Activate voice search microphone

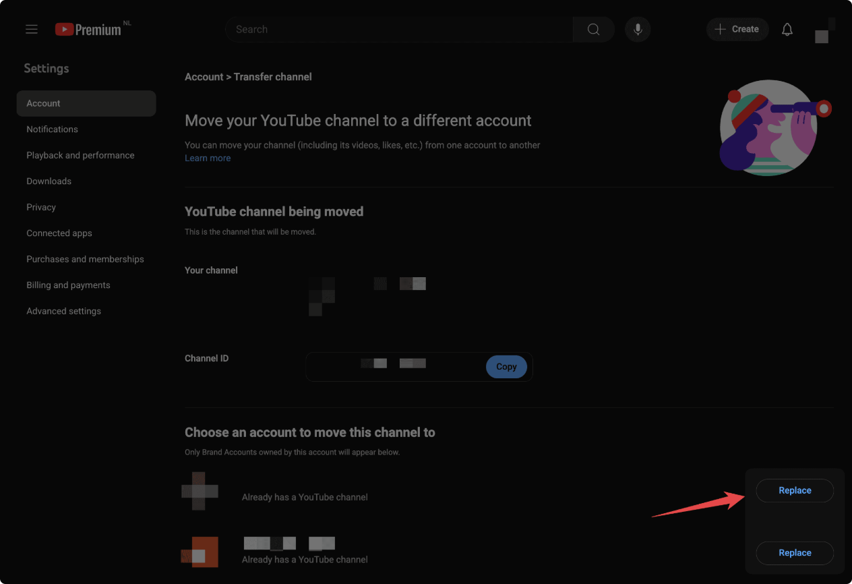(x=637, y=30)
